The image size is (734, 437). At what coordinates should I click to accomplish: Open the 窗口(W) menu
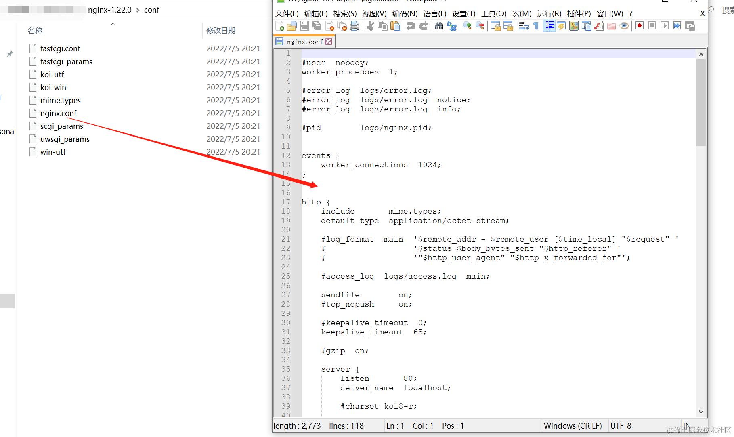click(x=610, y=14)
